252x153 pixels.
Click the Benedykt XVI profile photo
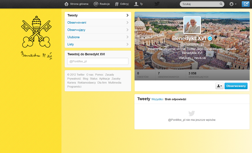pos(192,25)
